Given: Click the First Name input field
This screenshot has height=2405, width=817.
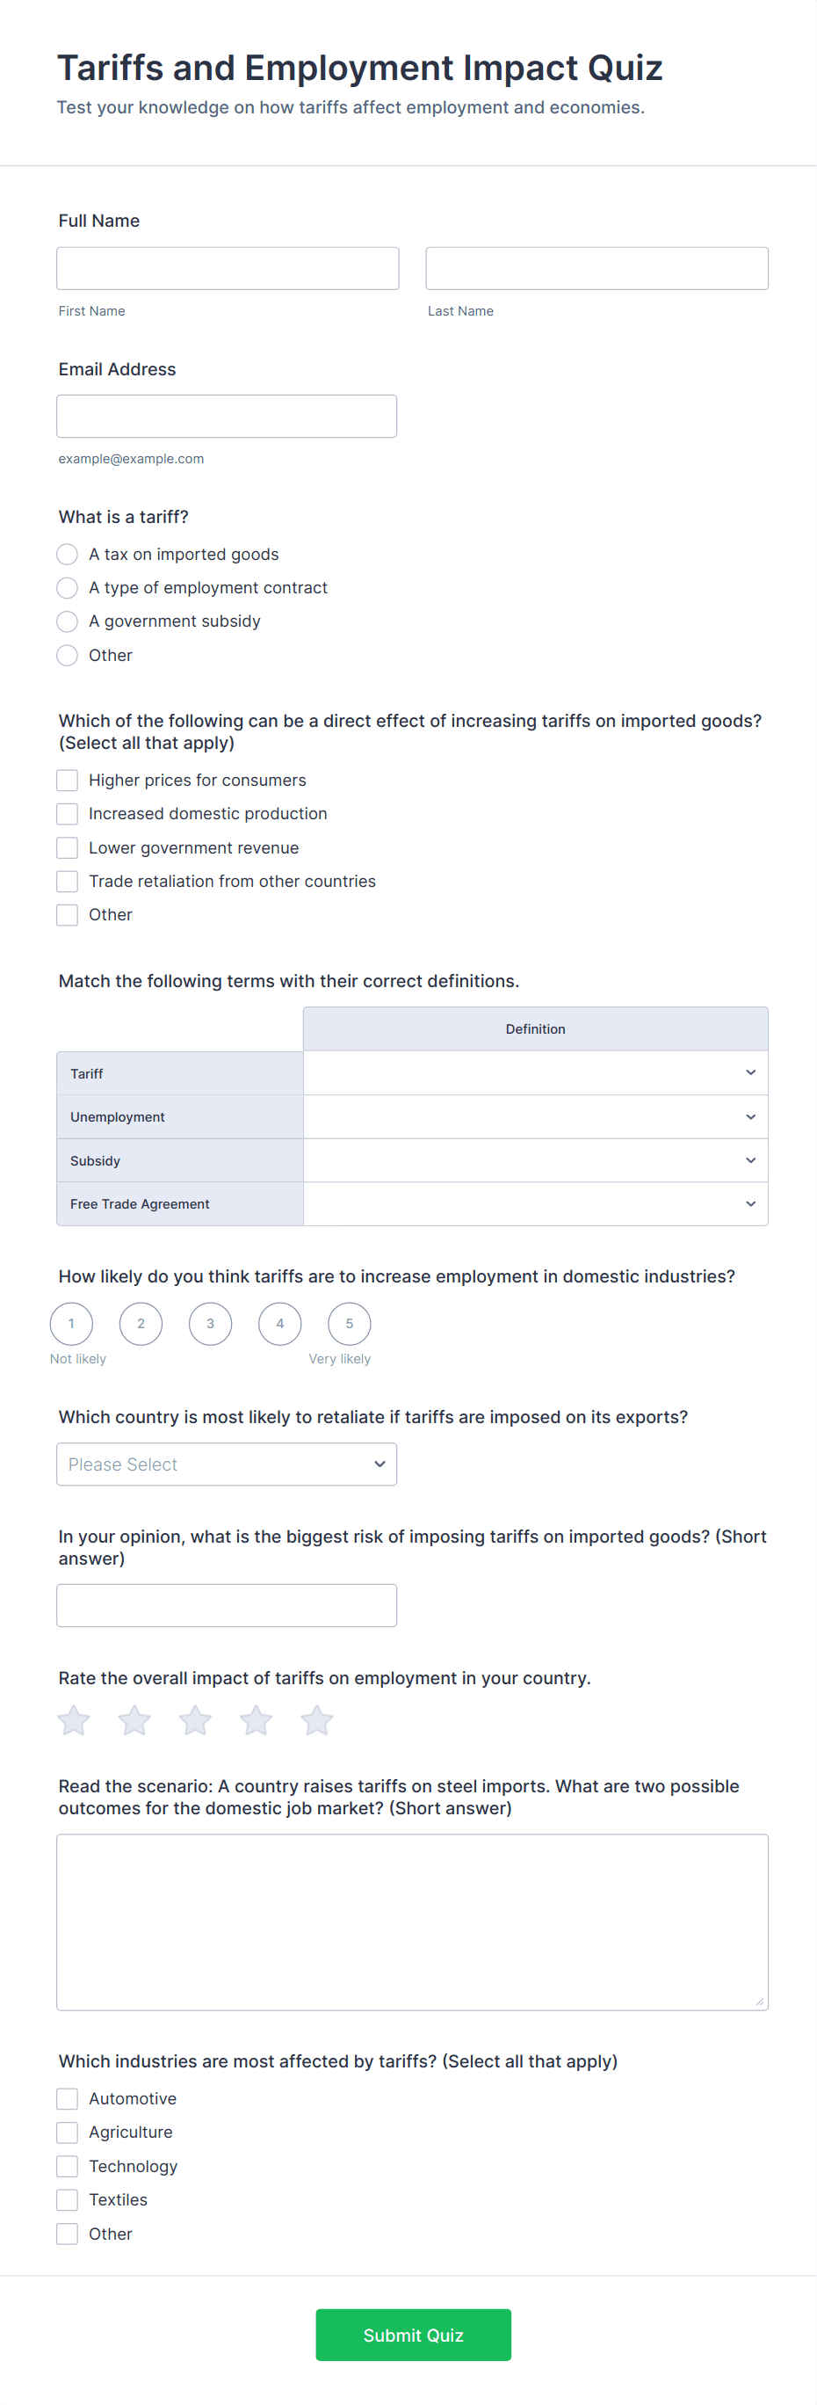Looking at the screenshot, I should click(228, 269).
